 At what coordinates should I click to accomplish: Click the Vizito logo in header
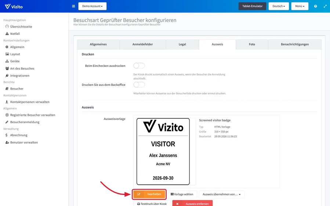pos(14,6)
